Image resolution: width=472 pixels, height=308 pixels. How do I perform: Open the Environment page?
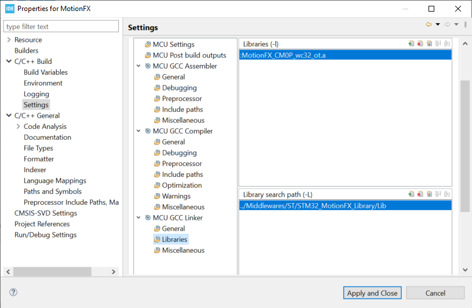pos(43,83)
